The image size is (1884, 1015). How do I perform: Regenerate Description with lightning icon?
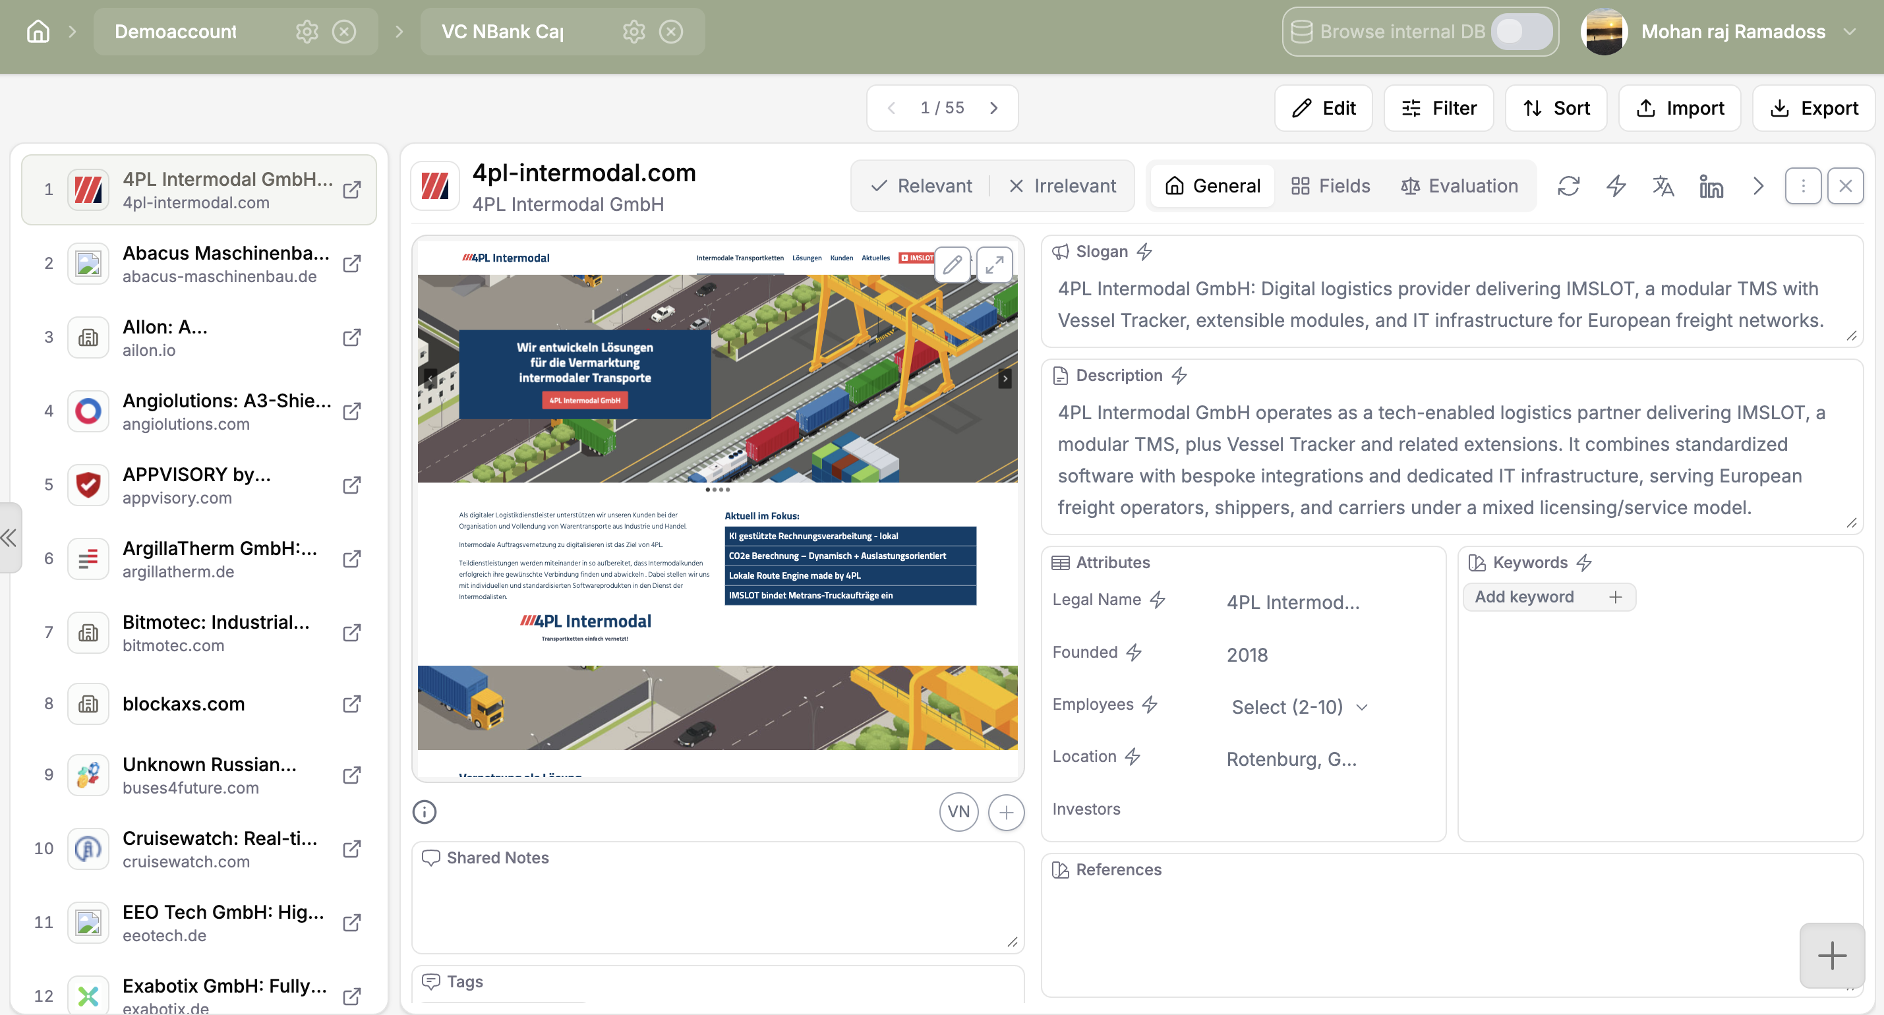(x=1179, y=375)
